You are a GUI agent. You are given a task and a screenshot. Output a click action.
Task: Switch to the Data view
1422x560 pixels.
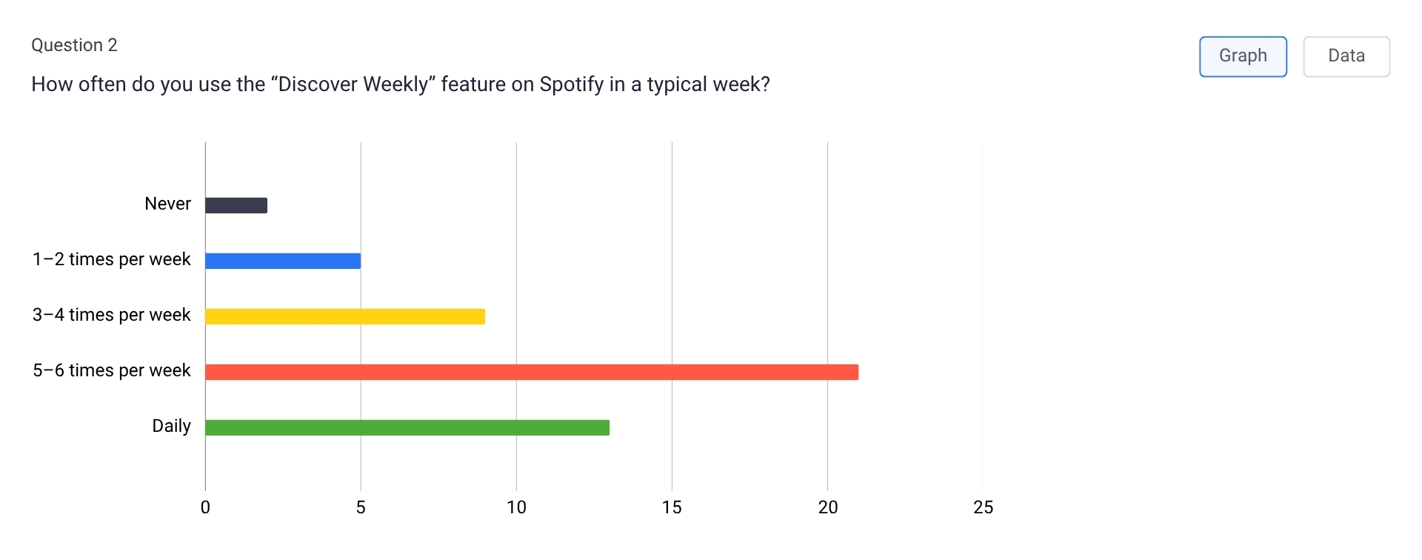click(1346, 56)
